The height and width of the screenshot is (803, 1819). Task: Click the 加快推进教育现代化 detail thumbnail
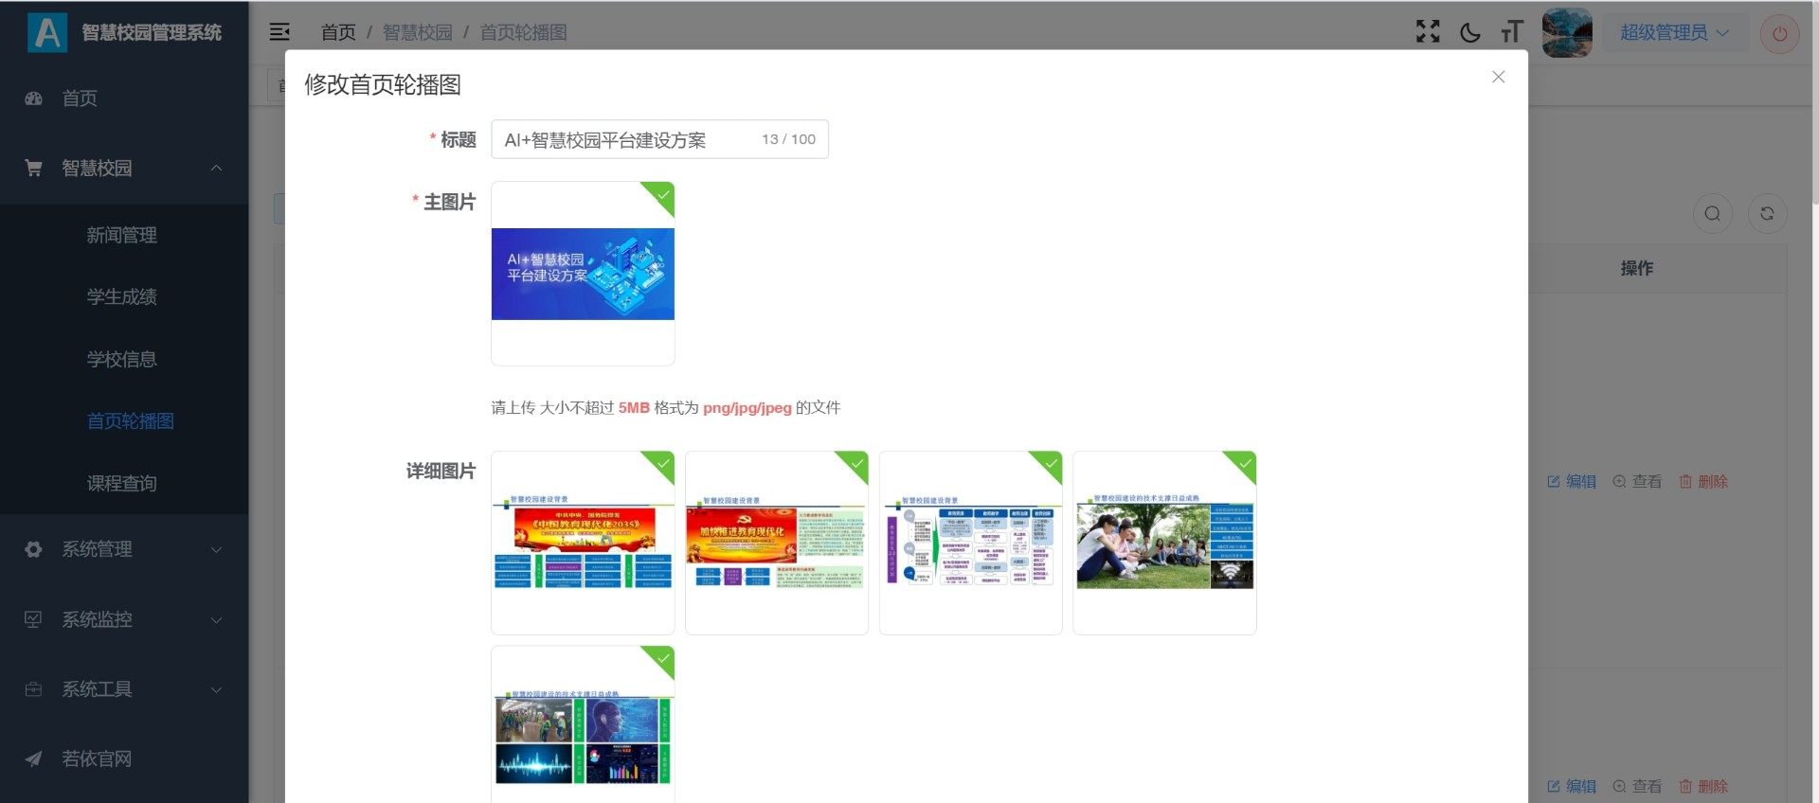click(x=777, y=543)
